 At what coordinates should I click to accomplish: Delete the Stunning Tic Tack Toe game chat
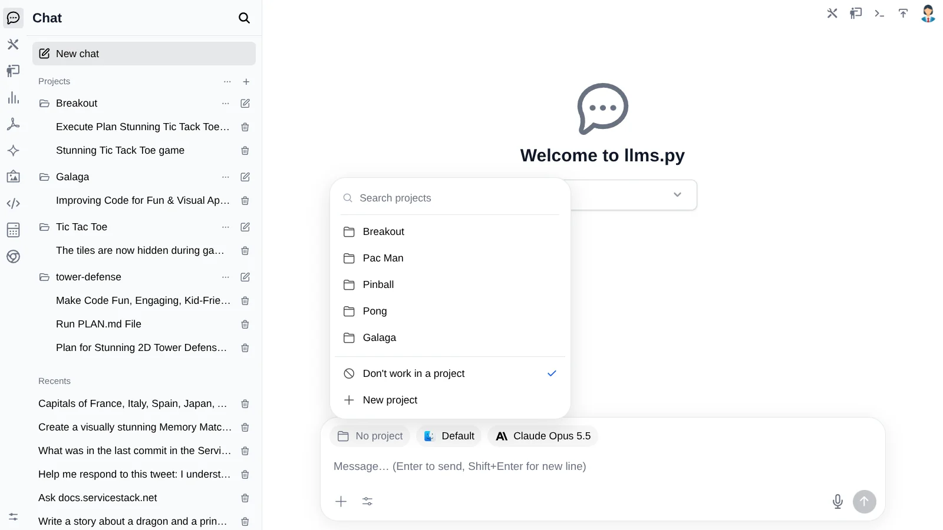[x=245, y=151]
